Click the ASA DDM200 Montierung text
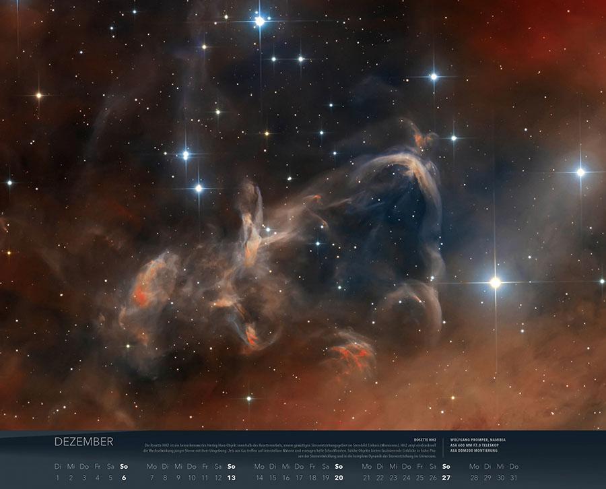The image size is (606, 489). tap(473, 450)
